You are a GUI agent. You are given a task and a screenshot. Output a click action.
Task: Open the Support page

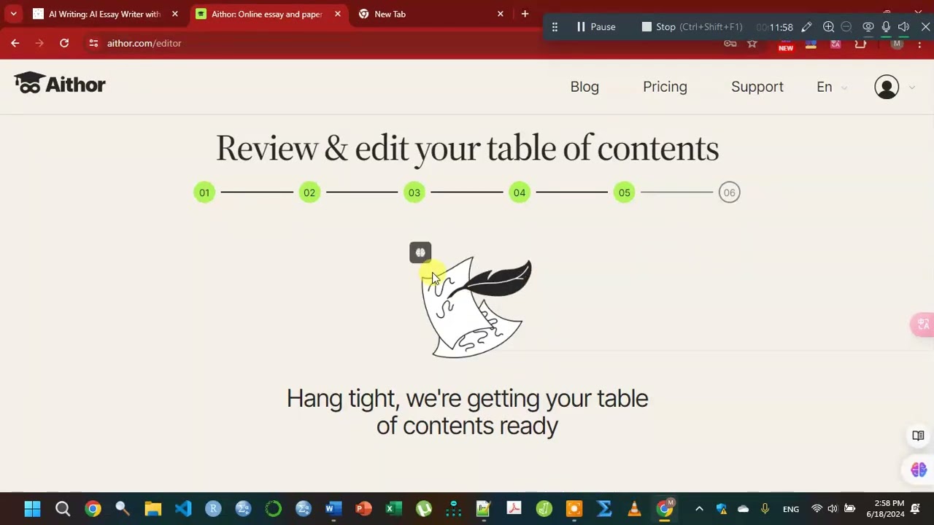(757, 87)
